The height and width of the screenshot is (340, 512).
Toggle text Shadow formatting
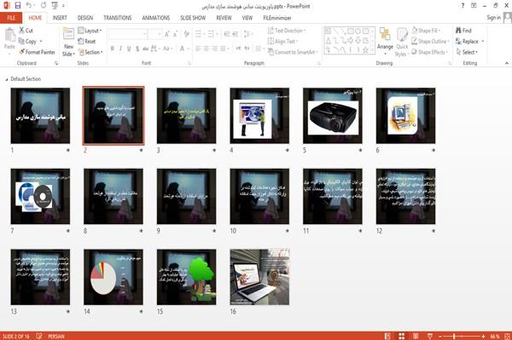click(137, 49)
